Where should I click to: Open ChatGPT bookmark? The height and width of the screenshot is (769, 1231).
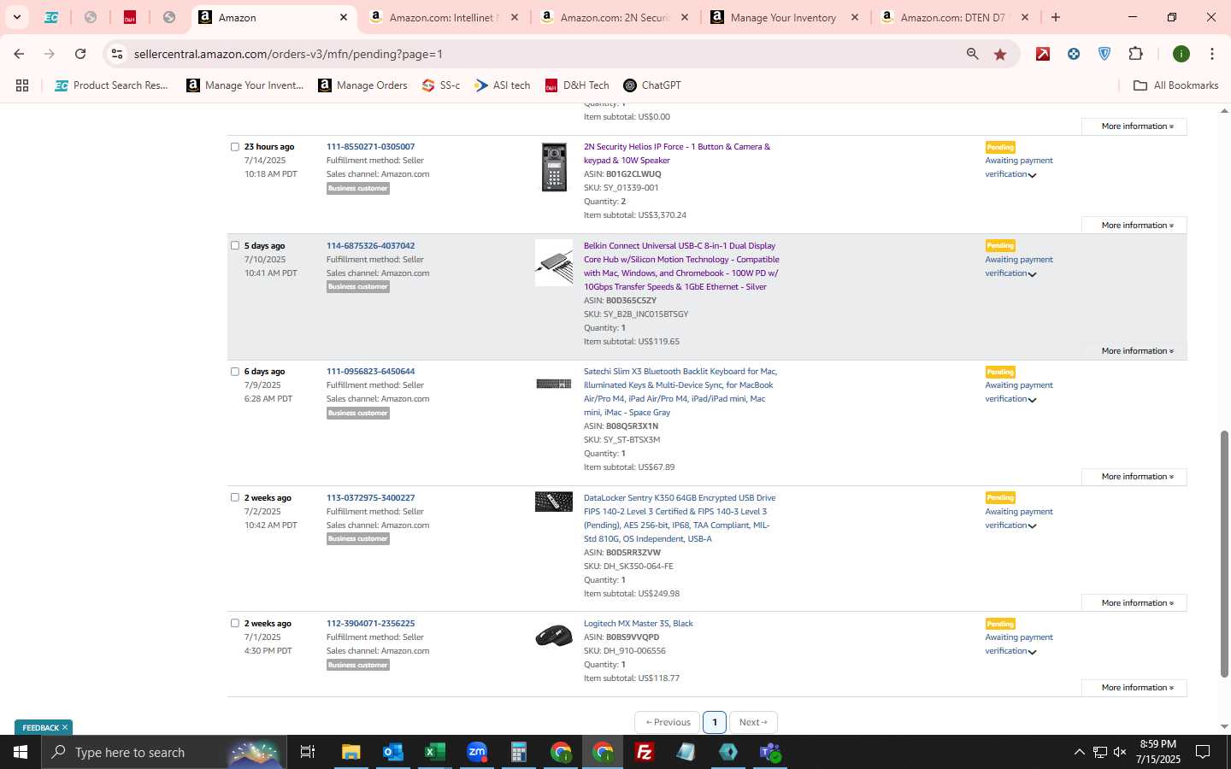(x=652, y=85)
